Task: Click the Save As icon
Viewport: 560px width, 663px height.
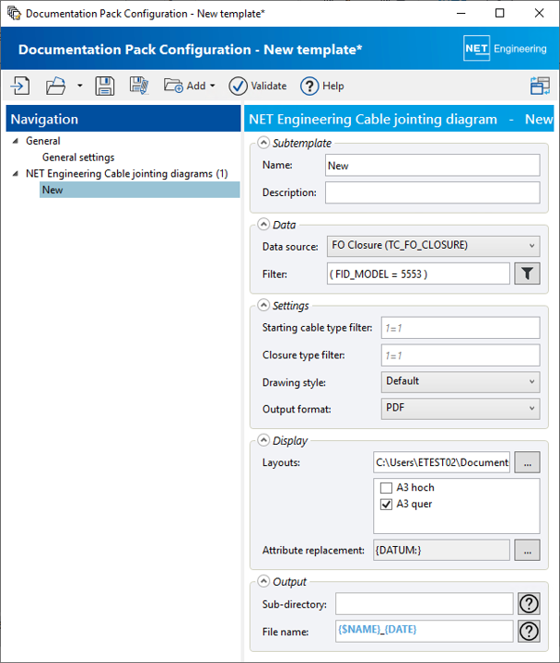Action: 139,86
